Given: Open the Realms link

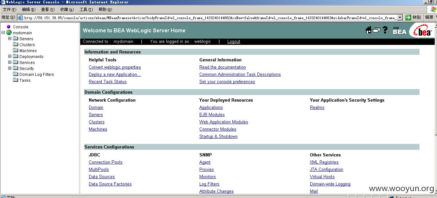Looking at the screenshot, I should (x=317, y=108).
